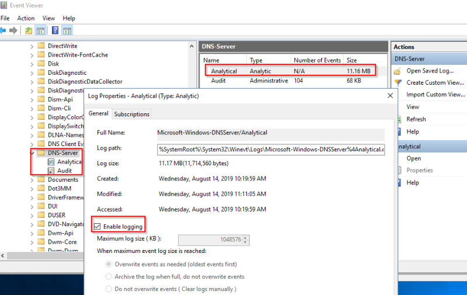Click the DUSER folder icon
467x295 pixels.
[x=41, y=215]
